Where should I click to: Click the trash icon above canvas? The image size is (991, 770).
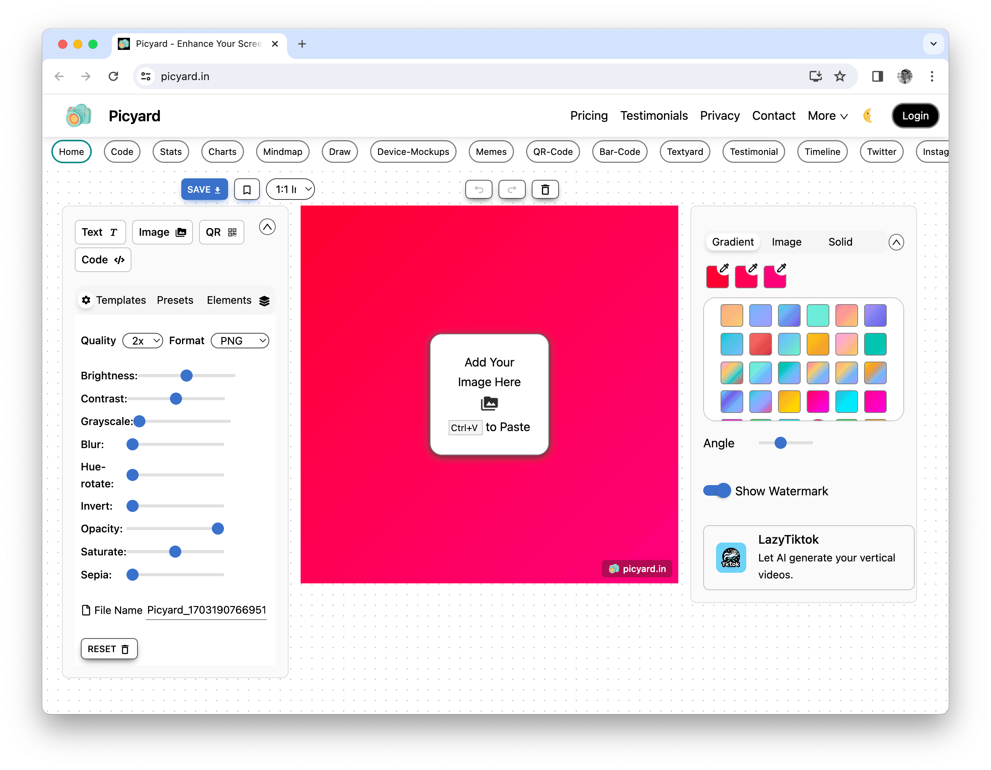pyautogui.click(x=545, y=190)
